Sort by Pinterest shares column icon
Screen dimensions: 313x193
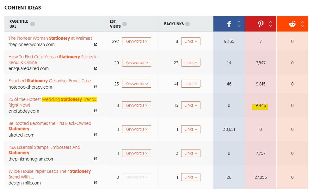point(261,24)
